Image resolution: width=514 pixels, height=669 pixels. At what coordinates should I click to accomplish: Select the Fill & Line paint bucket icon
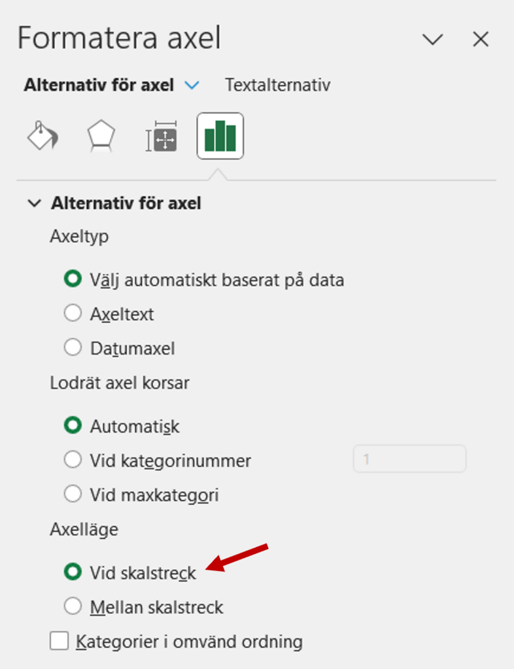point(42,135)
